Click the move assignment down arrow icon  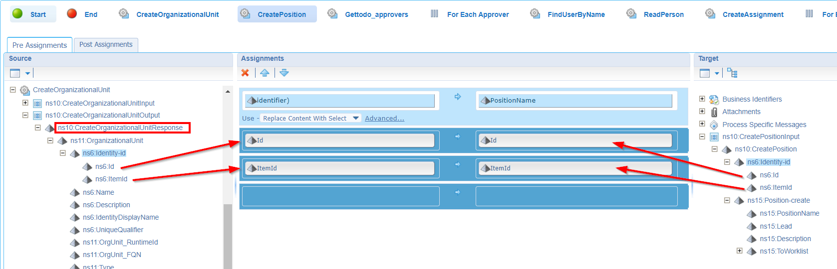[284, 73]
